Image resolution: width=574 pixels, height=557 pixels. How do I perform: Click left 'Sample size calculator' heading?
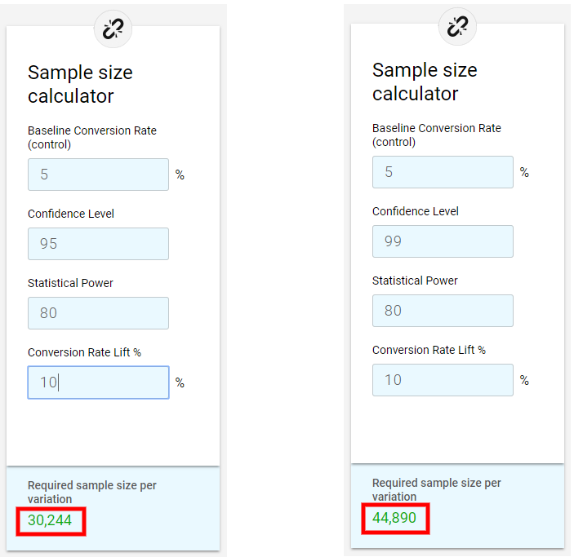80,84
